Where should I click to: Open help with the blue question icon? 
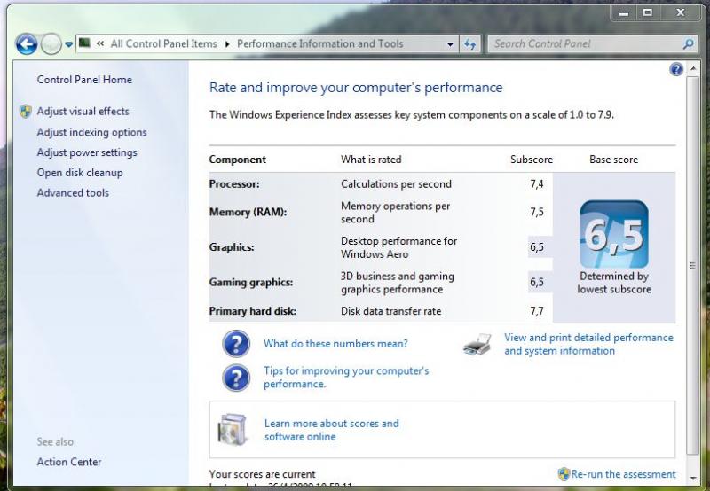tap(676, 69)
